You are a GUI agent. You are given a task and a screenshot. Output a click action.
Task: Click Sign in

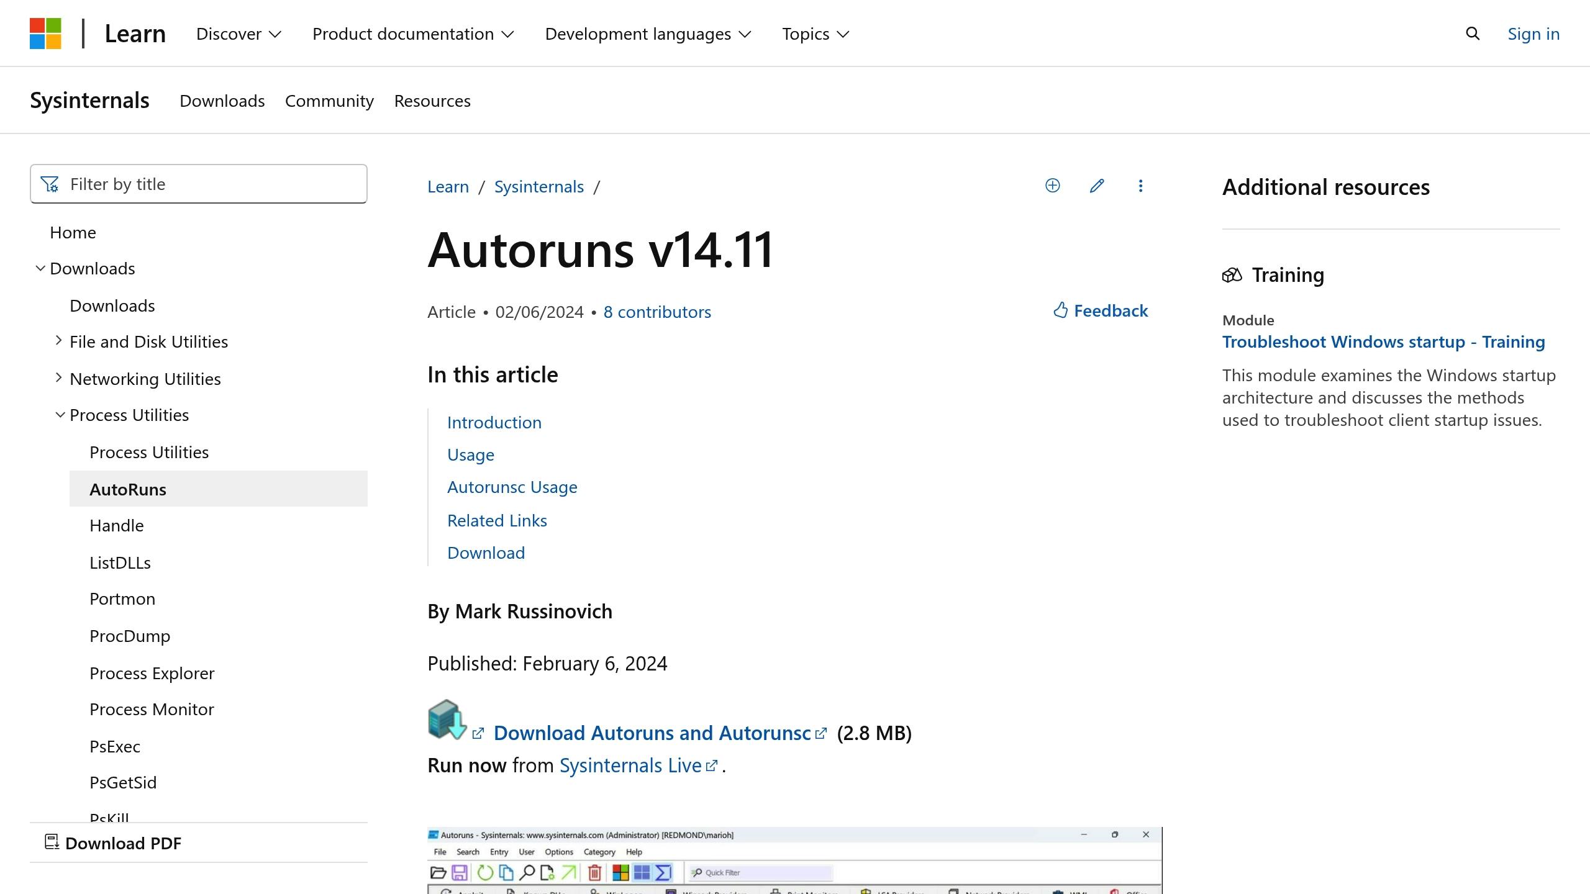[1533, 34]
